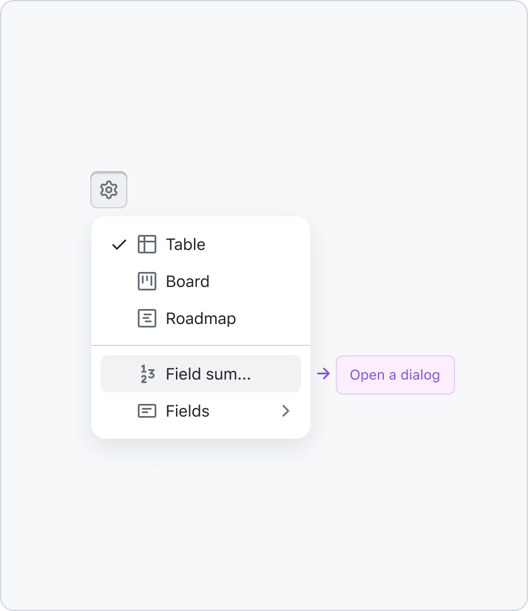The height and width of the screenshot is (611, 528).
Task: Open the Fields submenu entry
Action: coord(201,411)
